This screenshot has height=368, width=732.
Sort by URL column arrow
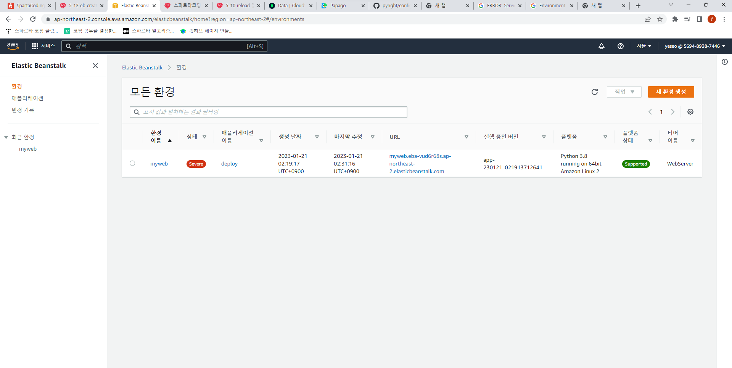(x=467, y=137)
